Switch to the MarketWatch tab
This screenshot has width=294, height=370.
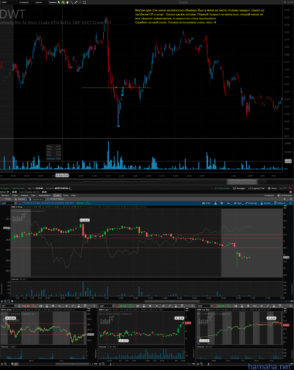[x=45, y=195]
